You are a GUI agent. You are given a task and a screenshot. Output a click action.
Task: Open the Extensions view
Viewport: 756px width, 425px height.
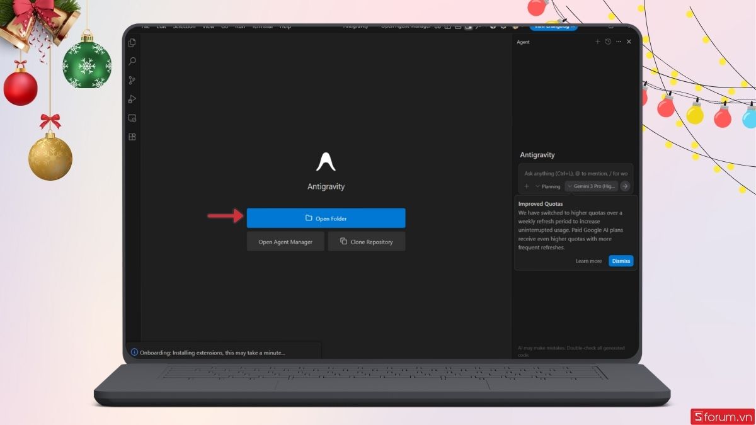[x=132, y=137]
